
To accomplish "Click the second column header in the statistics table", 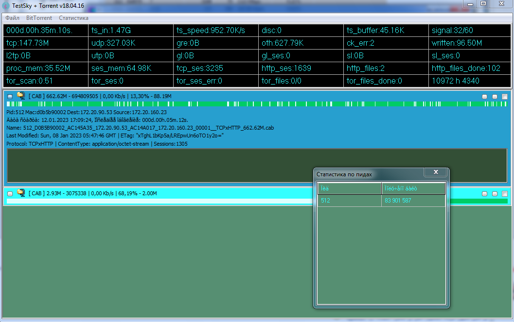I will (413, 188).
